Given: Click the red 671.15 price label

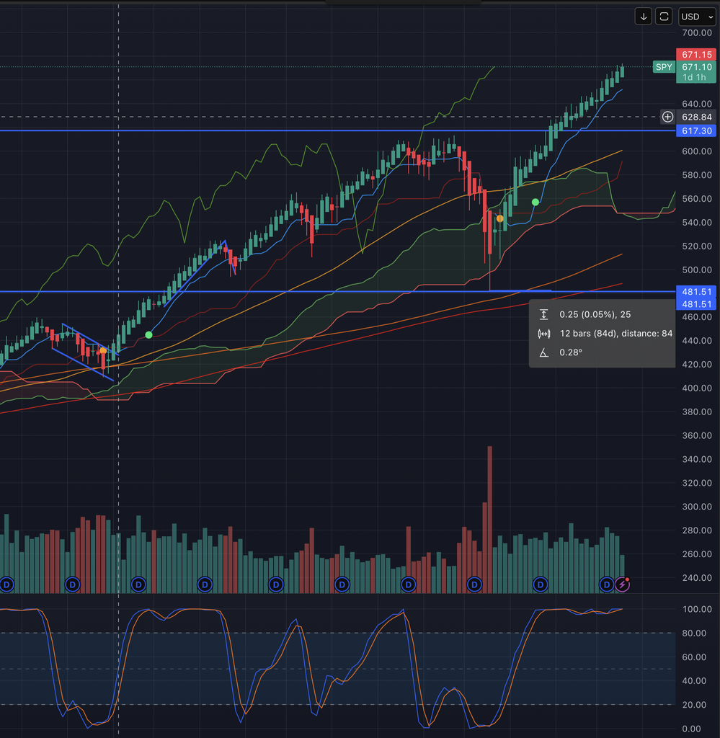Looking at the screenshot, I should tap(695, 55).
